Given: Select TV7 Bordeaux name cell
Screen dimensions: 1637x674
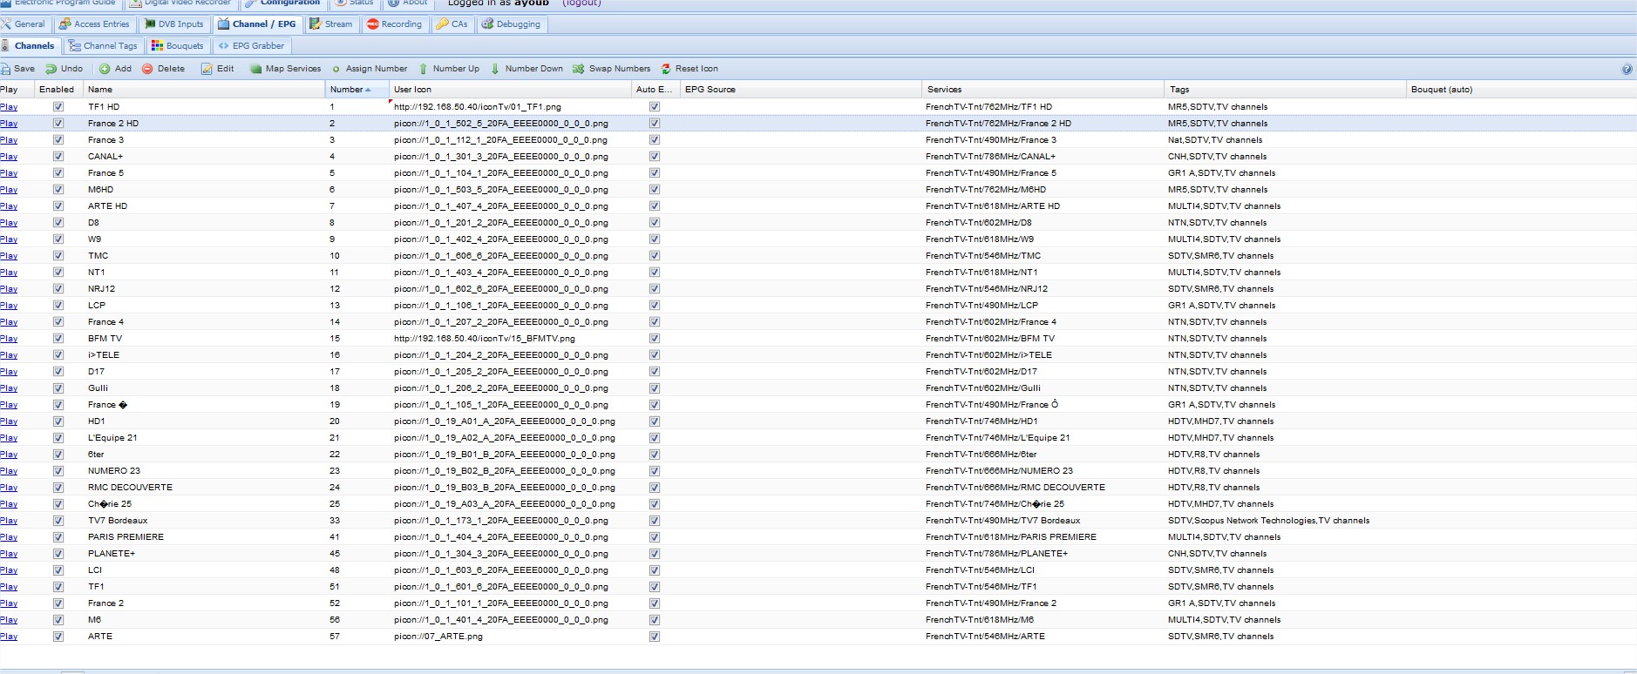Looking at the screenshot, I should 204,521.
